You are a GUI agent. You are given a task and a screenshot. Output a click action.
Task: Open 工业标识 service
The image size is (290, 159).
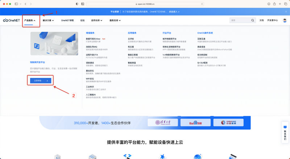[x=90, y=87]
